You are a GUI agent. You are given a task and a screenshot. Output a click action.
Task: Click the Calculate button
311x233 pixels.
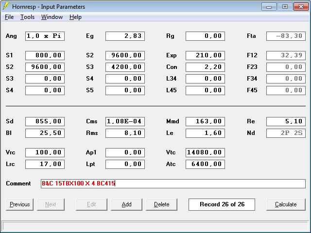coord(286,204)
